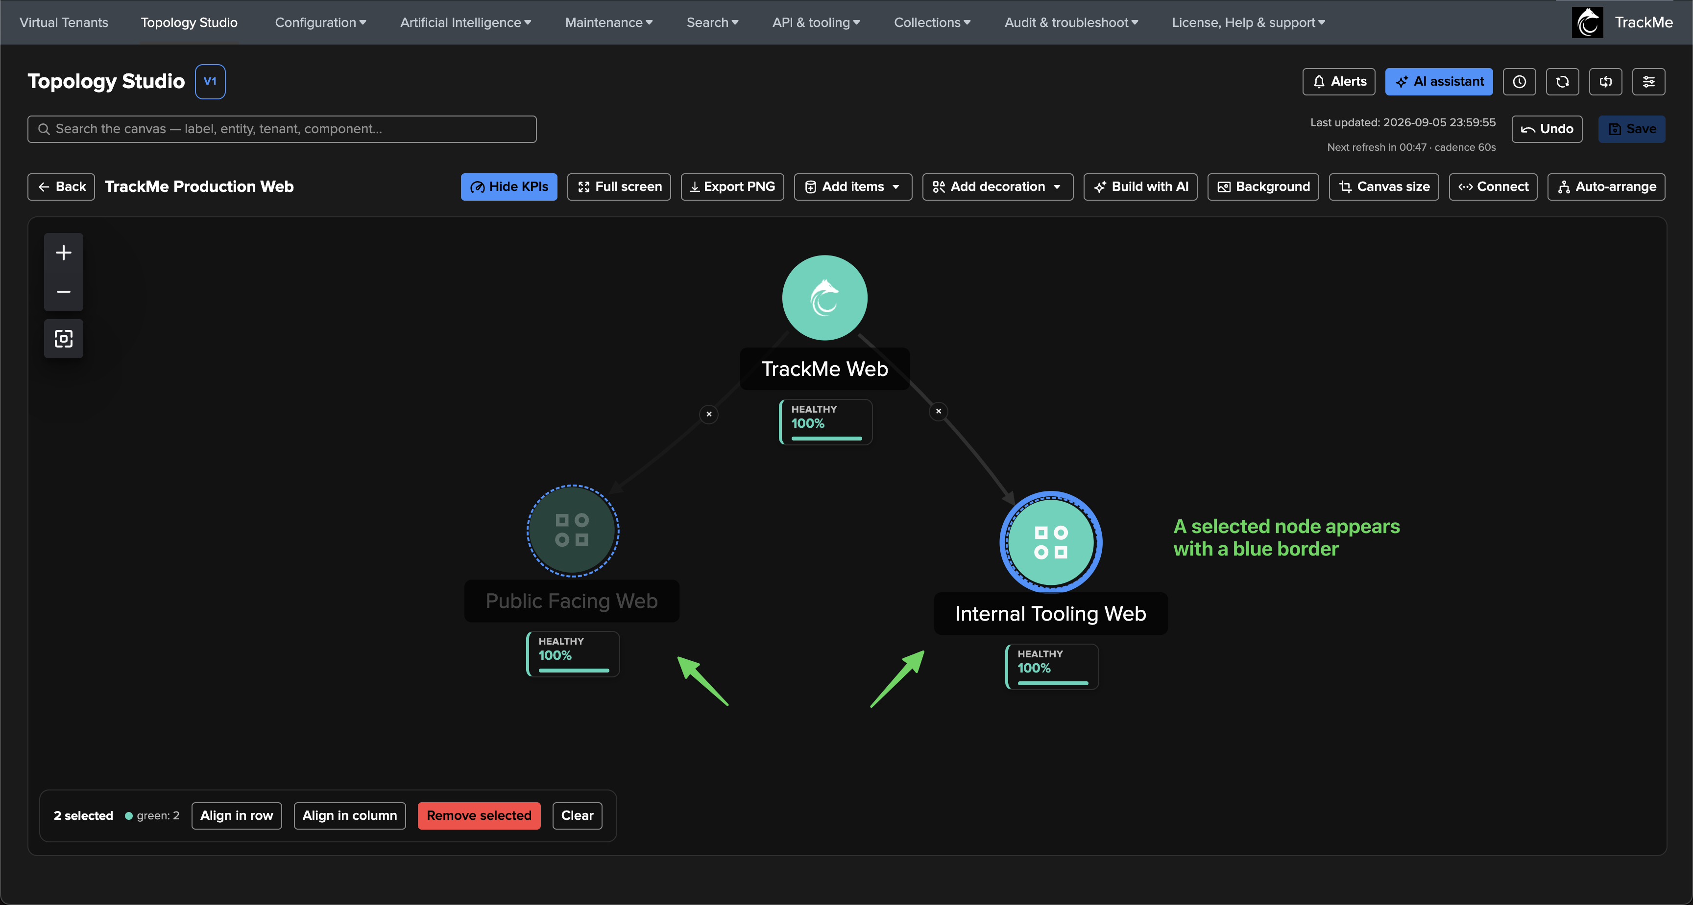1693x905 pixels.
Task: Select the Public Facing Web node circle
Action: 573,531
